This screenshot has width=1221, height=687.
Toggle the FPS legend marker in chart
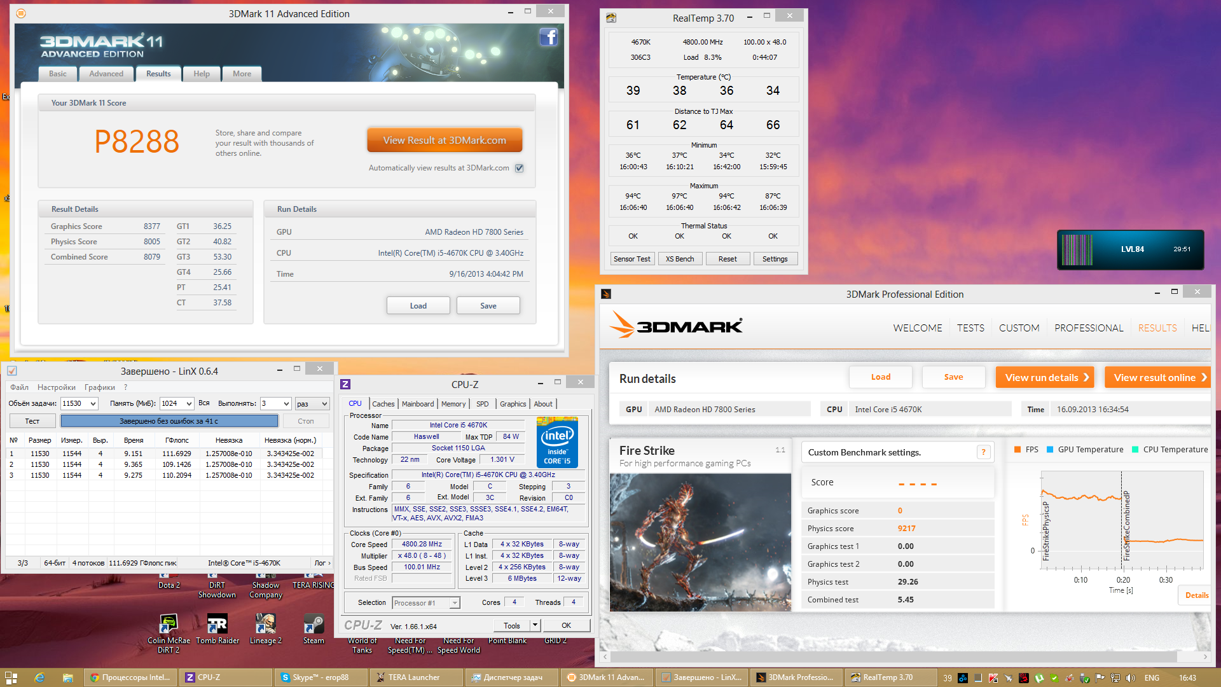(1018, 450)
